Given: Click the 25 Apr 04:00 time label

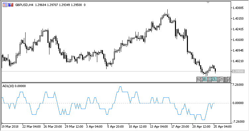Looking at the screenshot, I should tap(222, 127).
